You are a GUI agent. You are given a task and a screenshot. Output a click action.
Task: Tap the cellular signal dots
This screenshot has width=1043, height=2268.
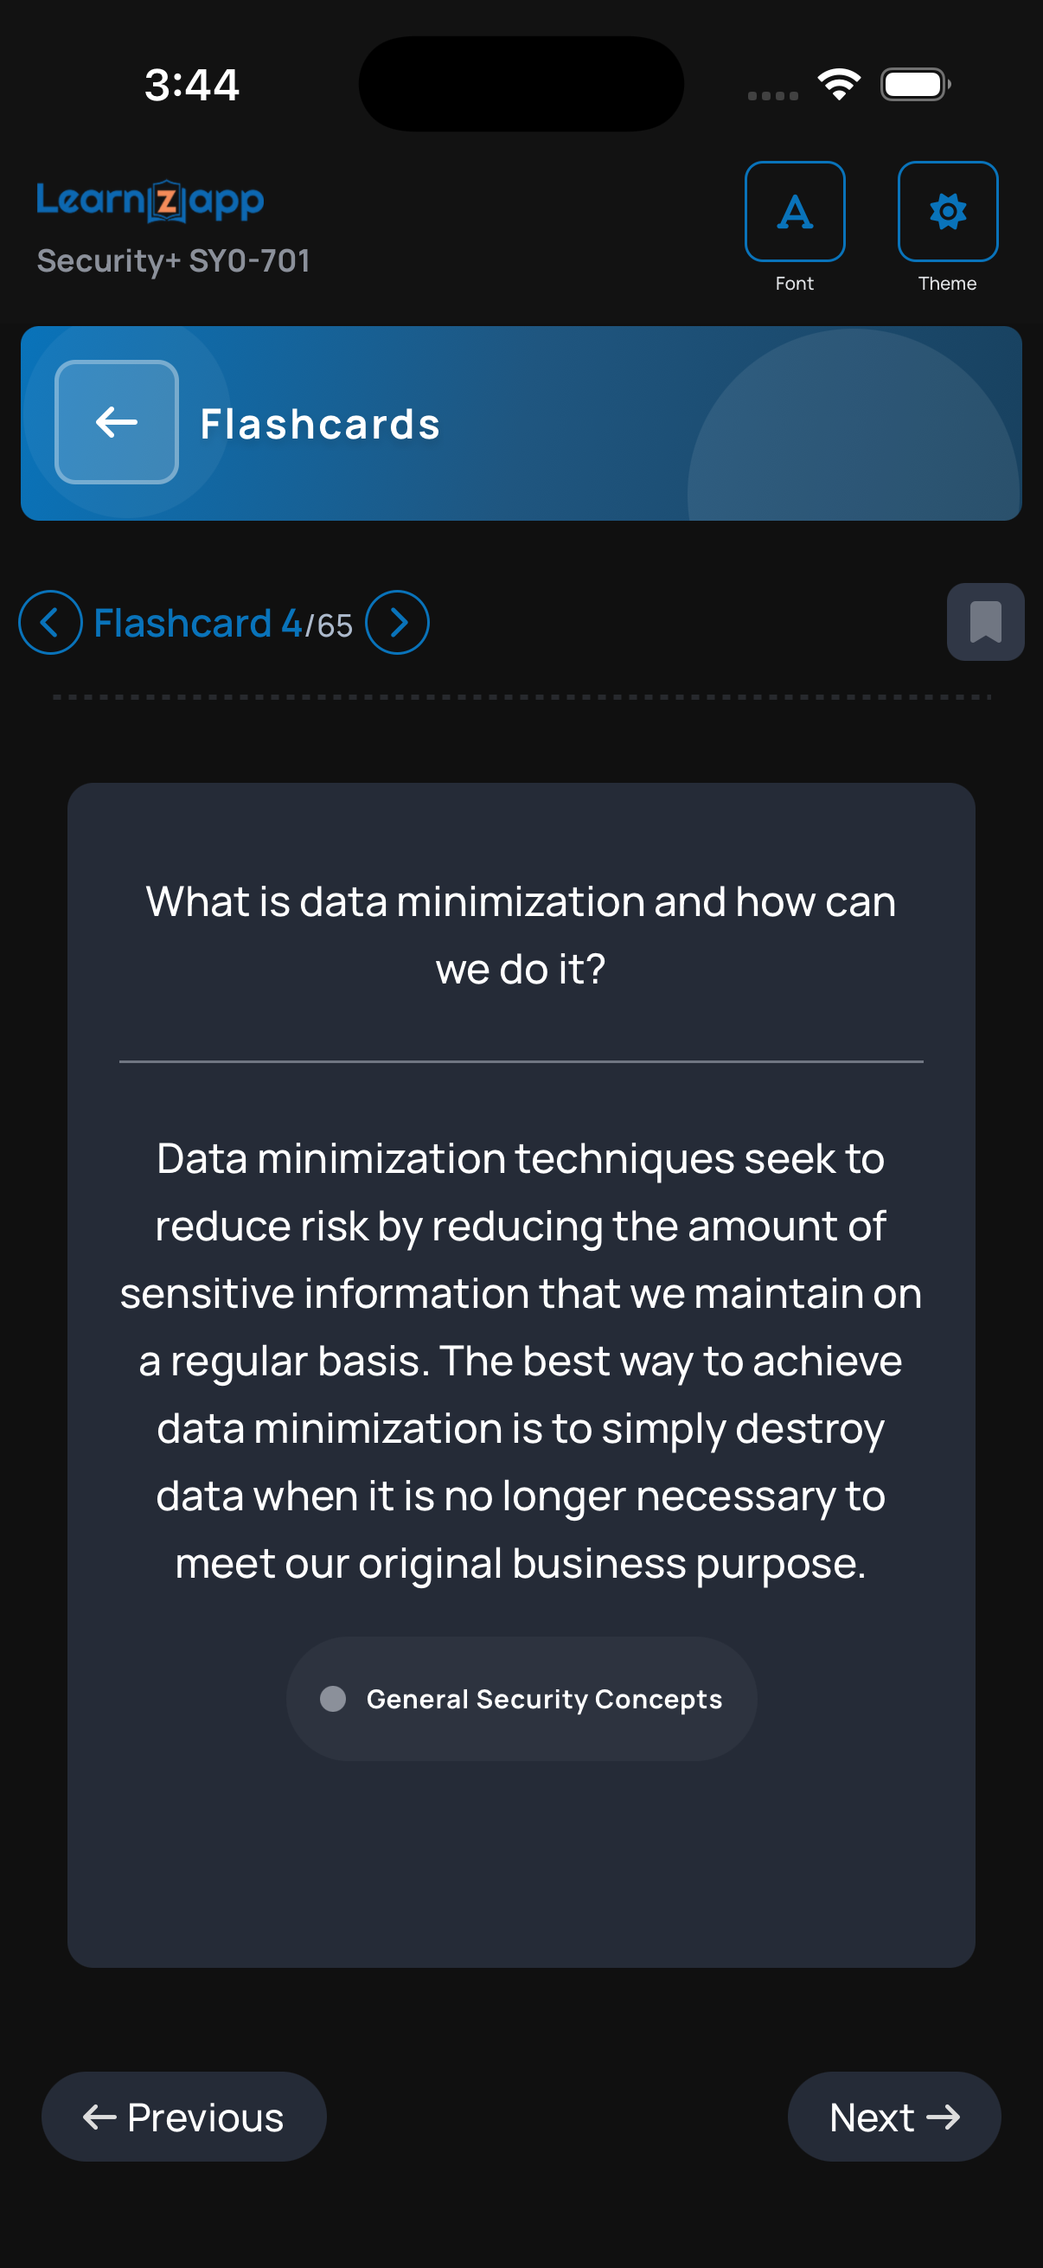(772, 96)
